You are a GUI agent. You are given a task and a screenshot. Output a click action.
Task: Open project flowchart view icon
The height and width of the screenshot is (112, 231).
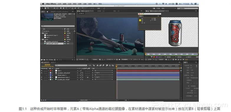[74, 31]
